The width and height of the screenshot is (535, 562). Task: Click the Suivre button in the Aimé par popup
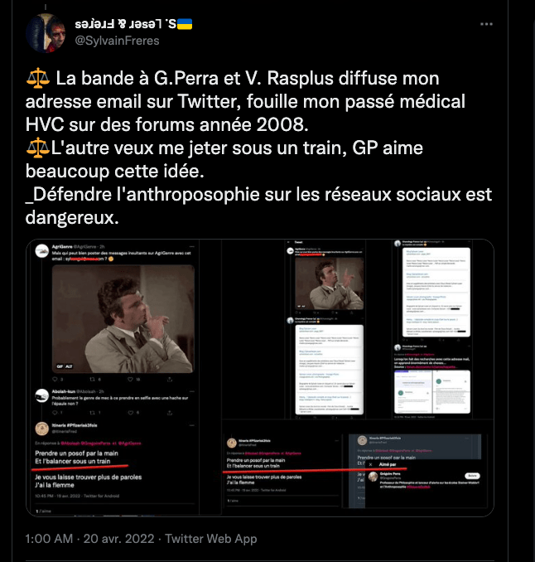[x=472, y=476]
